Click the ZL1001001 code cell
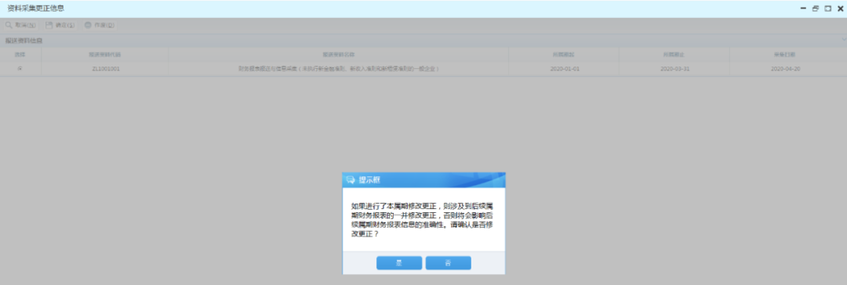 click(106, 69)
